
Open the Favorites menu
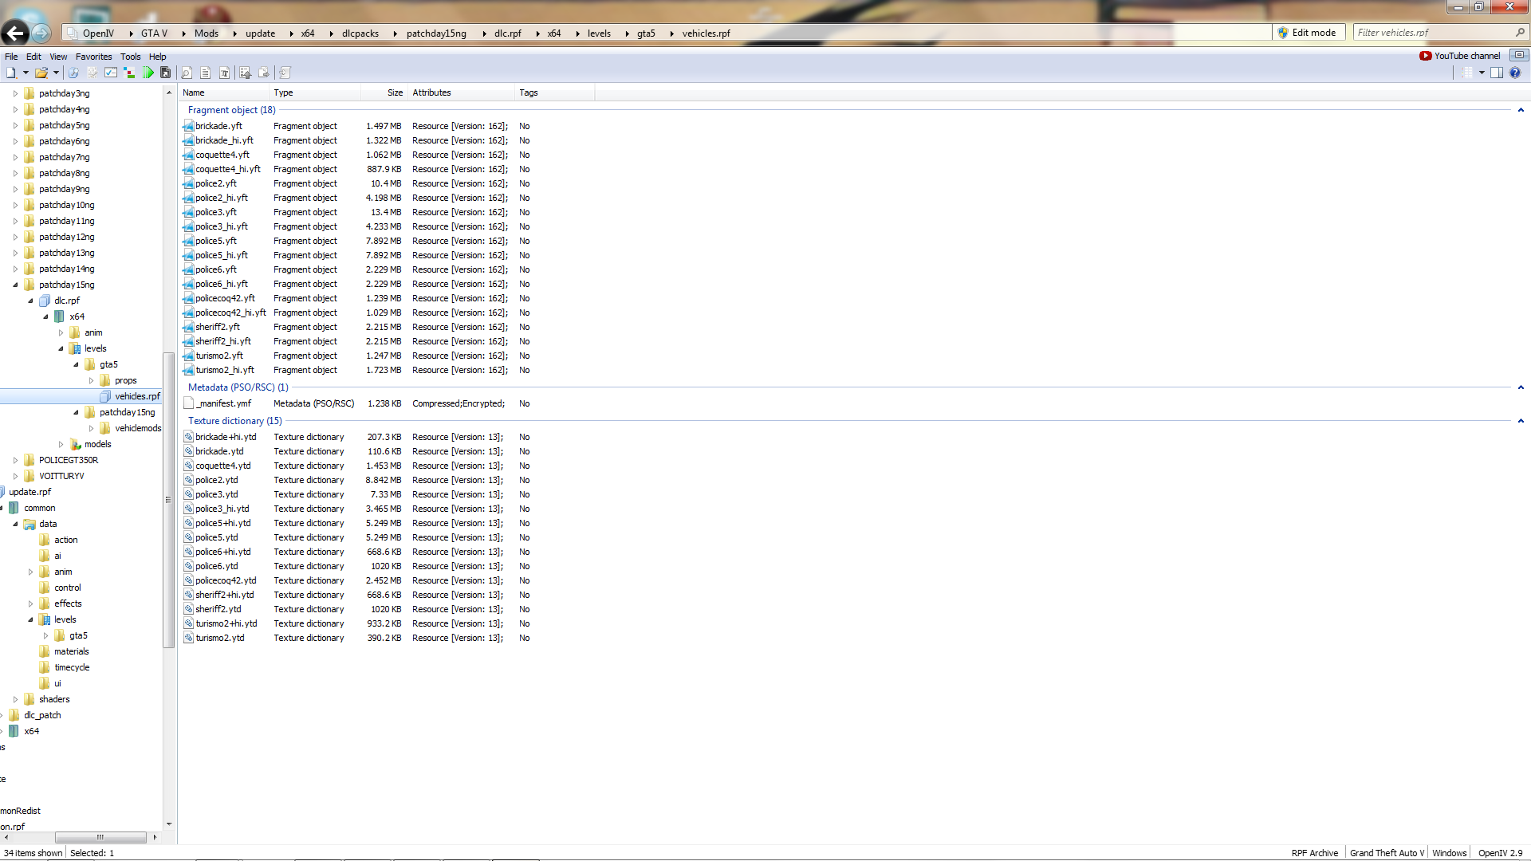pos(93,57)
